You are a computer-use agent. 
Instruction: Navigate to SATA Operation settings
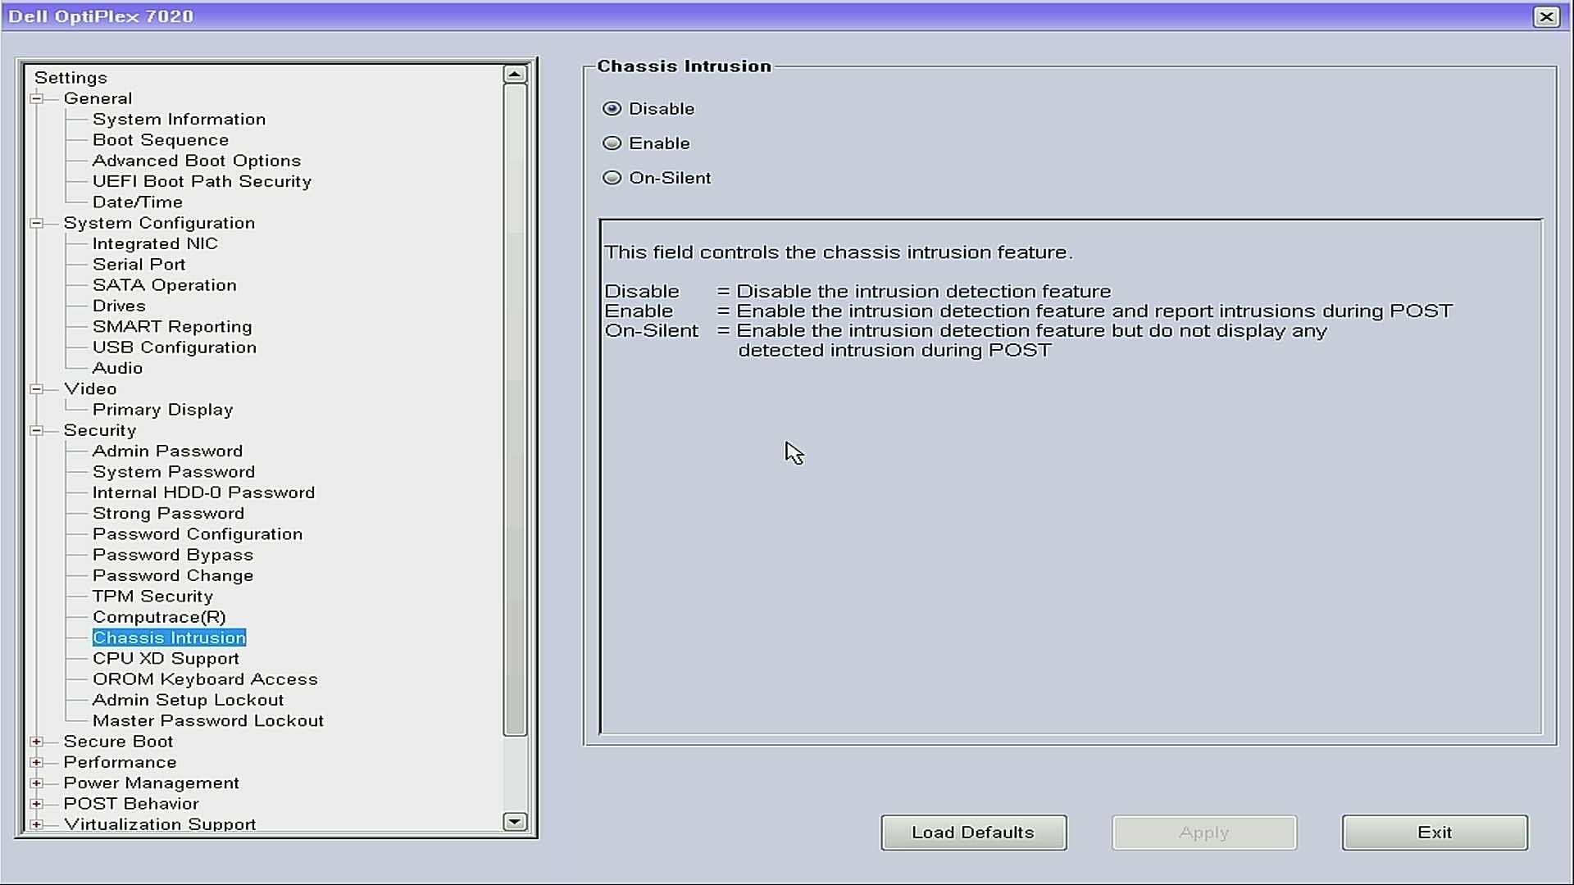click(x=164, y=284)
